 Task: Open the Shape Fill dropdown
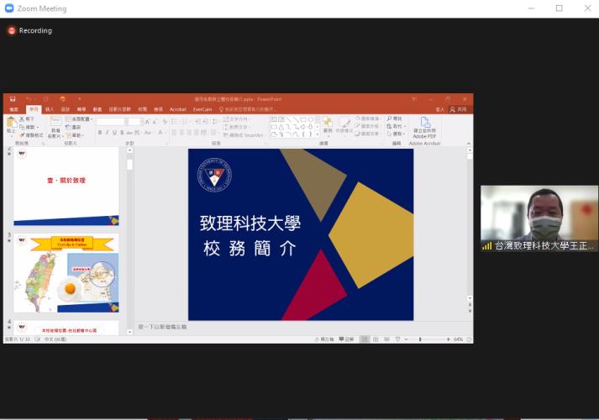tap(367, 118)
